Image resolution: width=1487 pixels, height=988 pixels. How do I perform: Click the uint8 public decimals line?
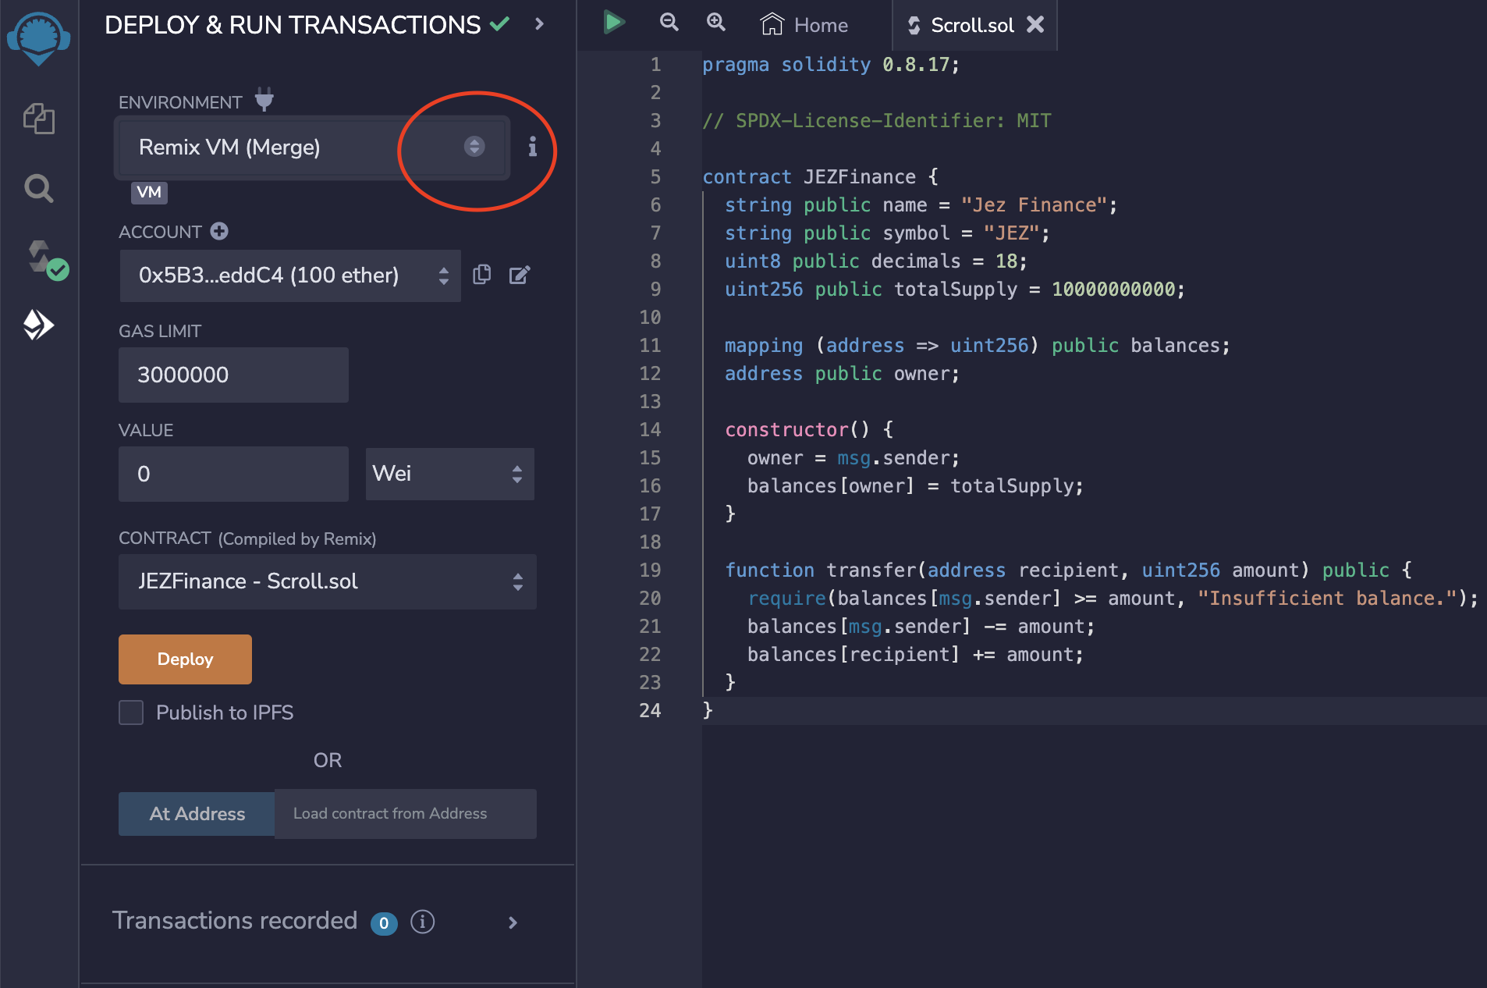pyautogui.click(x=876, y=261)
